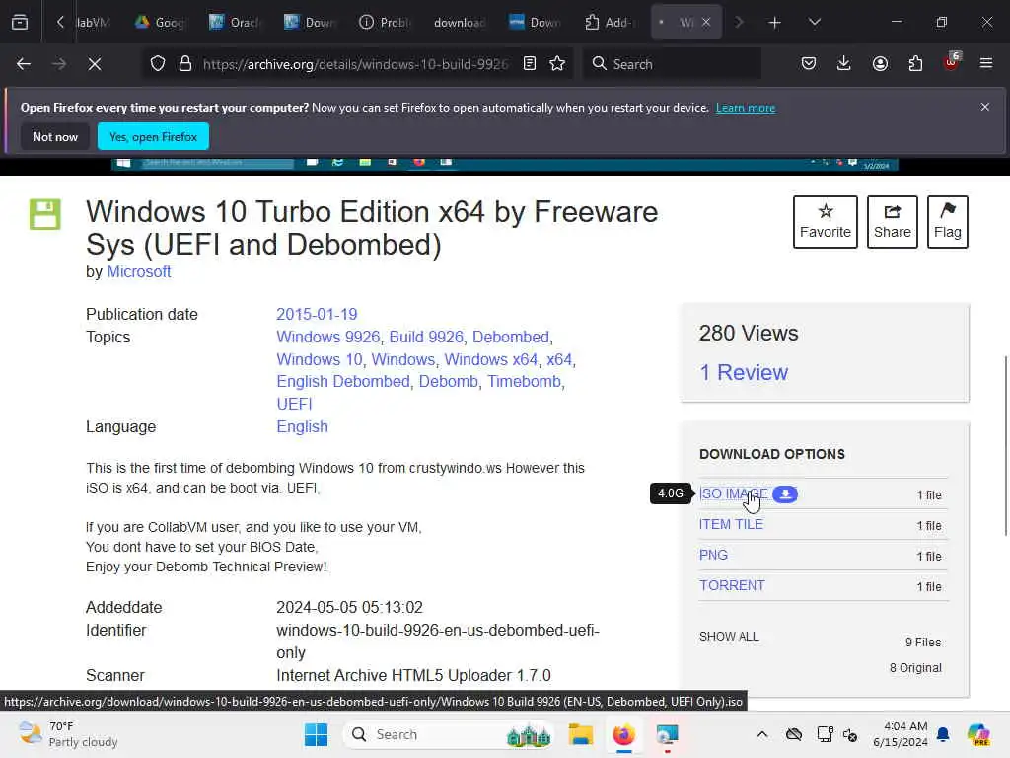Screen dimensions: 1010x758
Task: Follow the Learn more link
Action: (x=746, y=108)
